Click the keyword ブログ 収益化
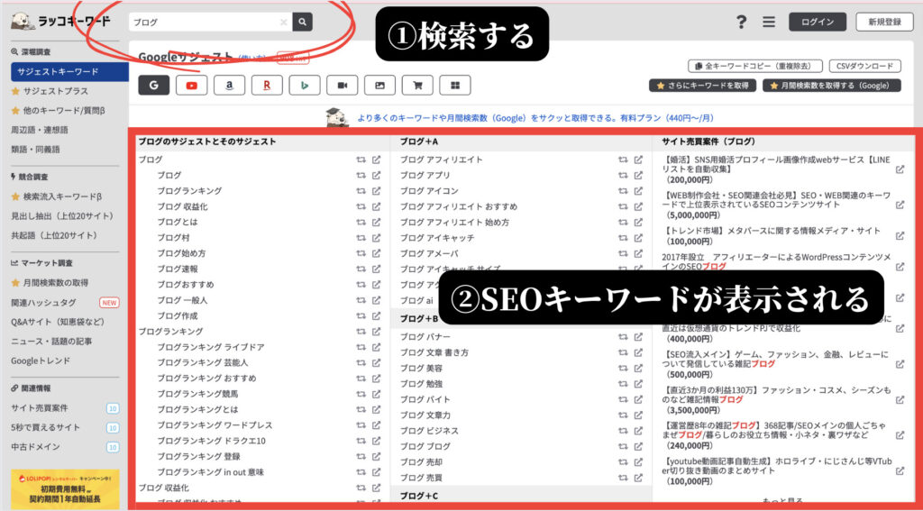This screenshot has height=511, width=923. [182, 206]
